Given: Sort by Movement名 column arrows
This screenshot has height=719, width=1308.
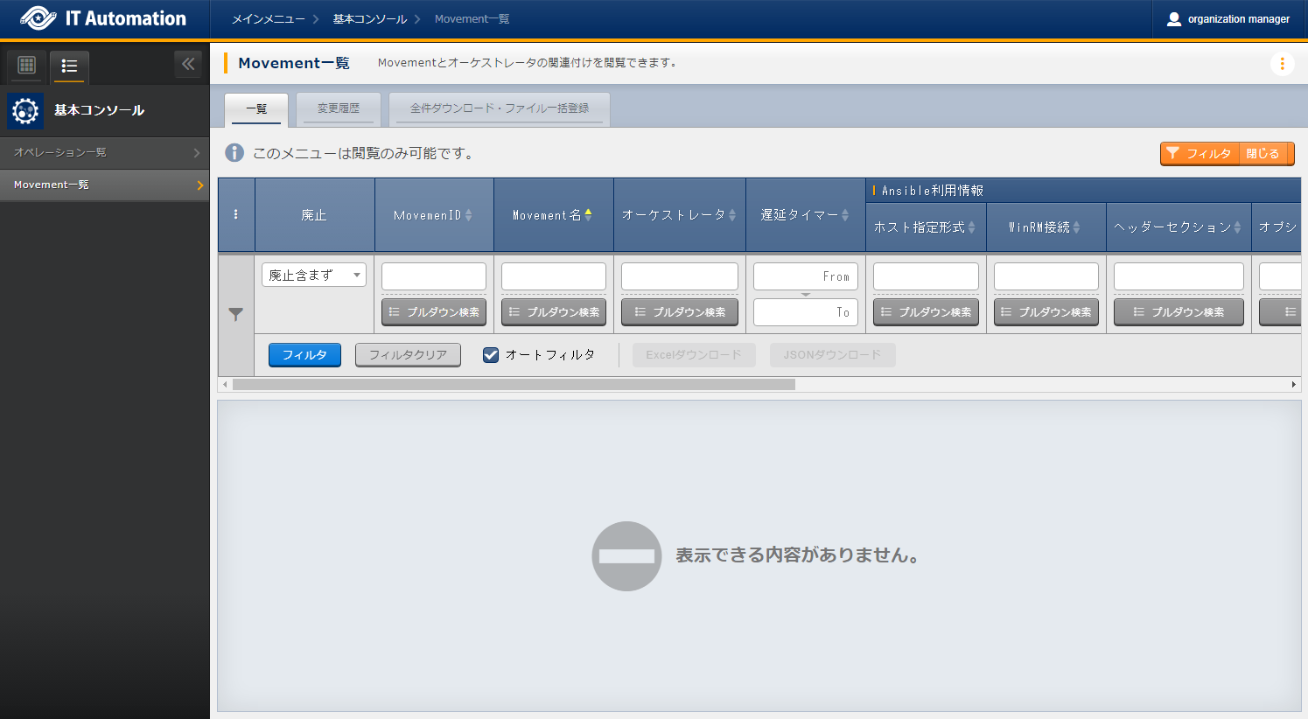Looking at the screenshot, I should pos(589,215).
